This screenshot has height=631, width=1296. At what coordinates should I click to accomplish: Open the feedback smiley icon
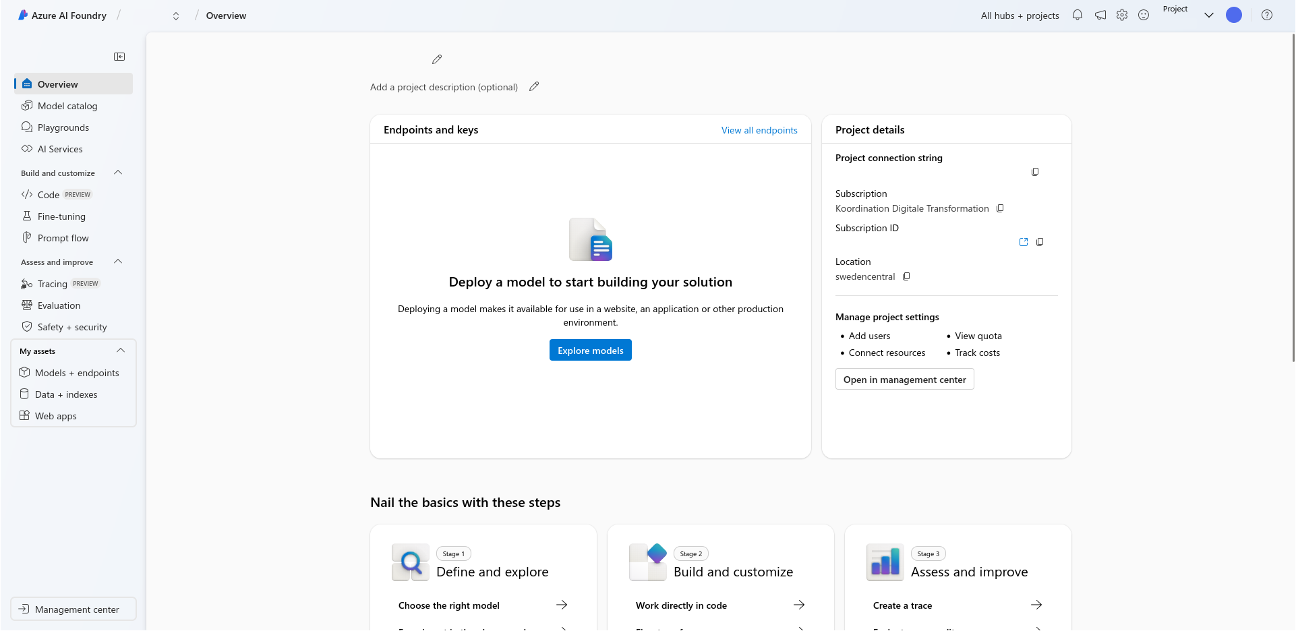point(1144,15)
